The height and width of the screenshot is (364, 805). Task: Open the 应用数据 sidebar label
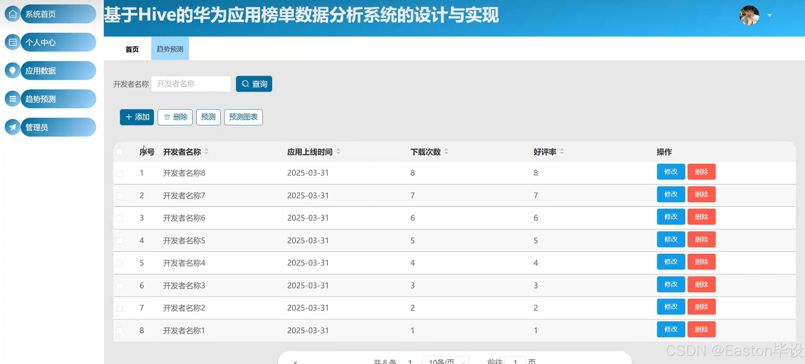[x=58, y=71]
